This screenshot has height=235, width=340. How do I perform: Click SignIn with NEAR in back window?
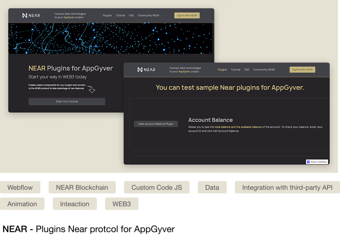187,15
